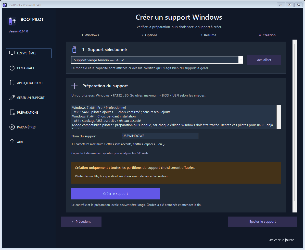Click the 11 caractères maximum hint text
The width and height of the screenshot is (305, 250).
click(x=118, y=144)
